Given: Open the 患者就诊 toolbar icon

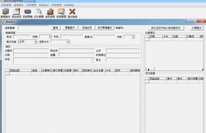Looking at the screenshot, I should click(x=5, y=13).
